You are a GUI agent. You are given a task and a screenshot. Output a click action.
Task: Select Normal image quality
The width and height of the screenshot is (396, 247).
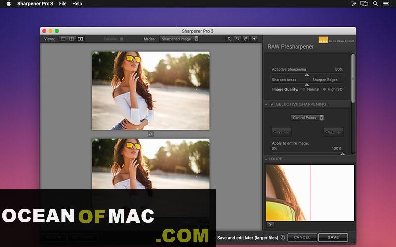pyautogui.click(x=304, y=89)
